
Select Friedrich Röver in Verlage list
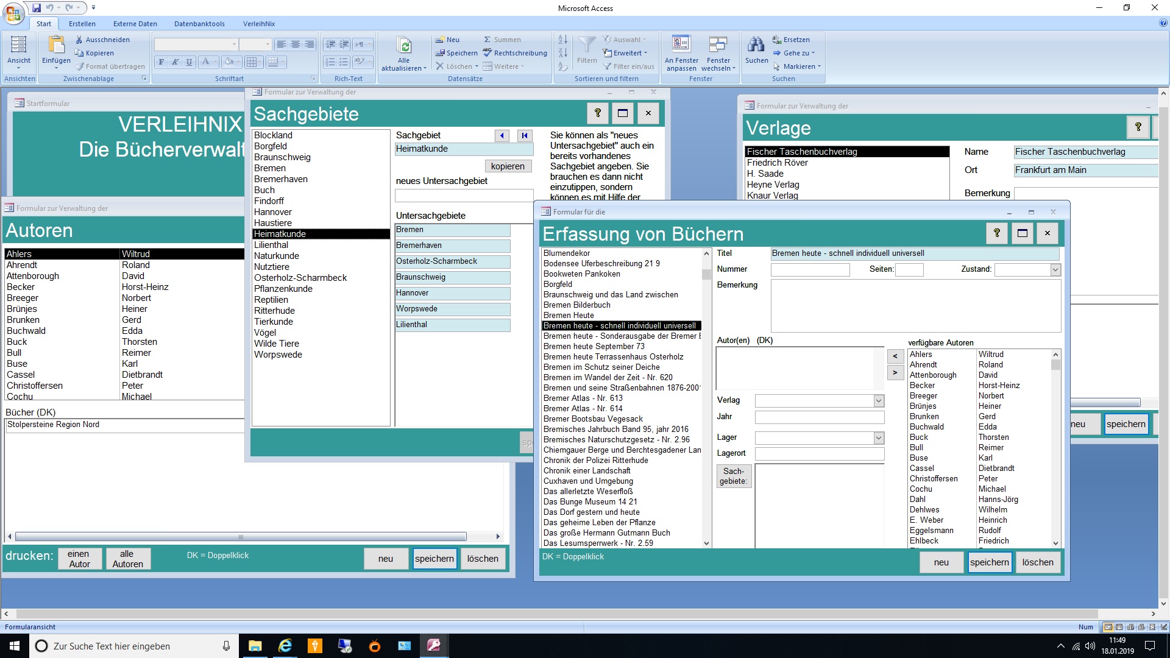point(847,163)
